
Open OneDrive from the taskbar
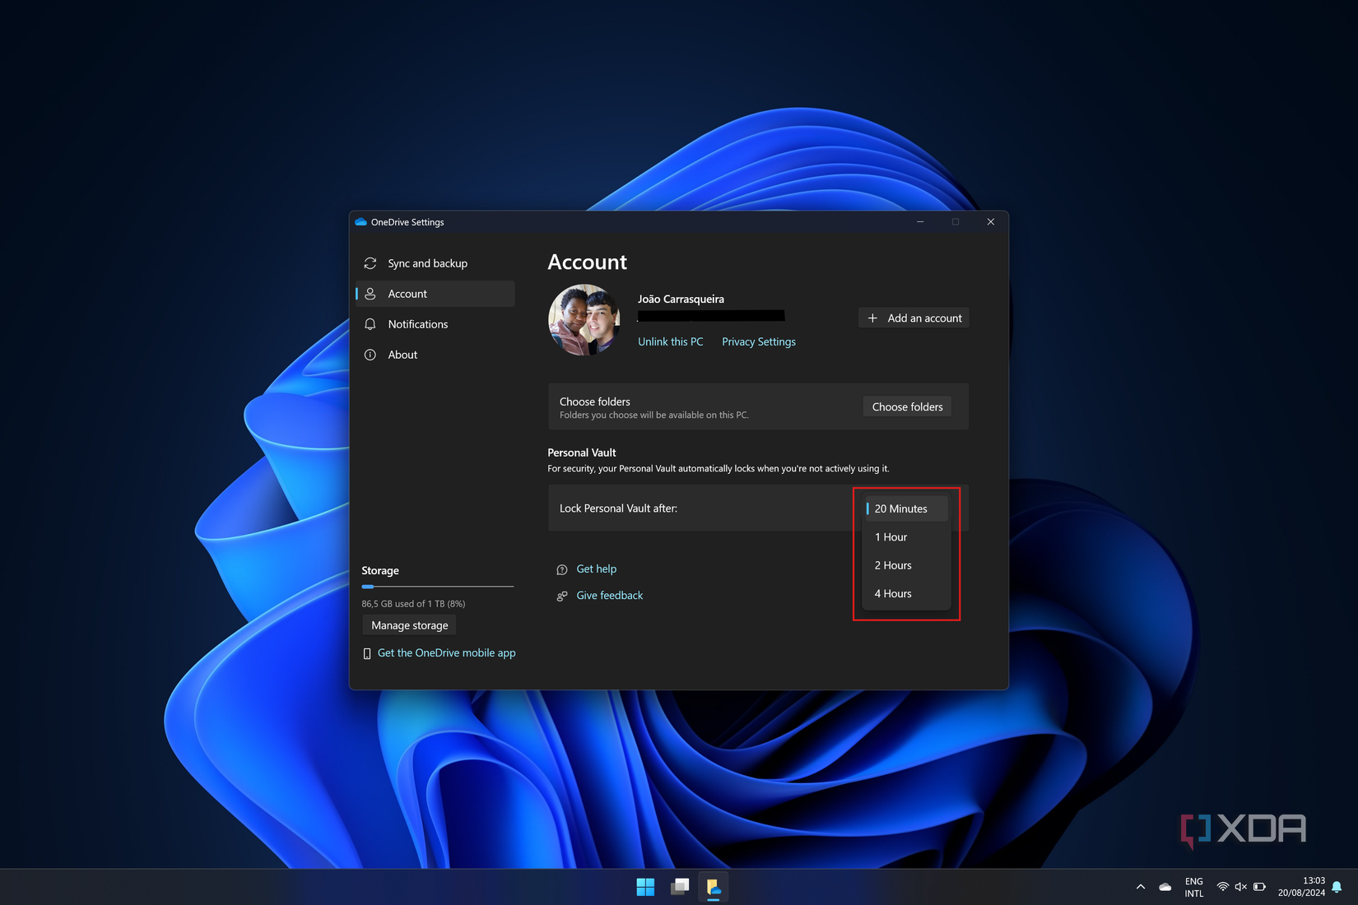tap(714, 886)
